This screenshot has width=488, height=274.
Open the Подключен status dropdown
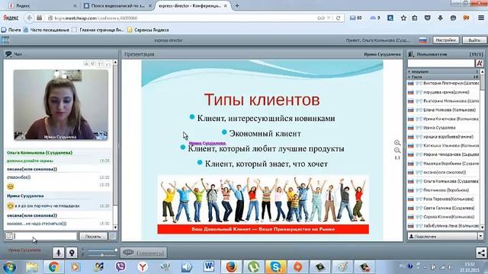[x=480, y=237]
